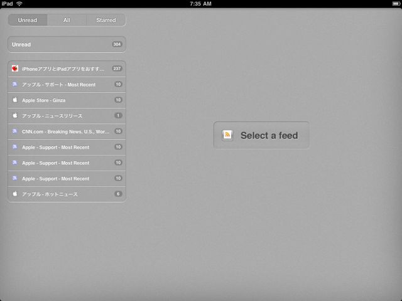This screenshot has height=301, width=402.
Task: Click Apple logo beside Apple Store - Ginza
Action: 15,100
